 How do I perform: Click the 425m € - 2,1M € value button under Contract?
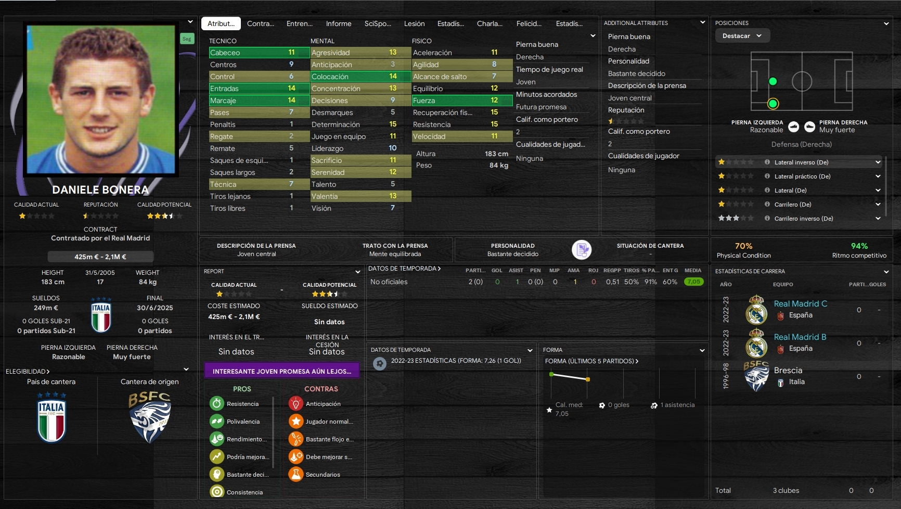[100, 257]
